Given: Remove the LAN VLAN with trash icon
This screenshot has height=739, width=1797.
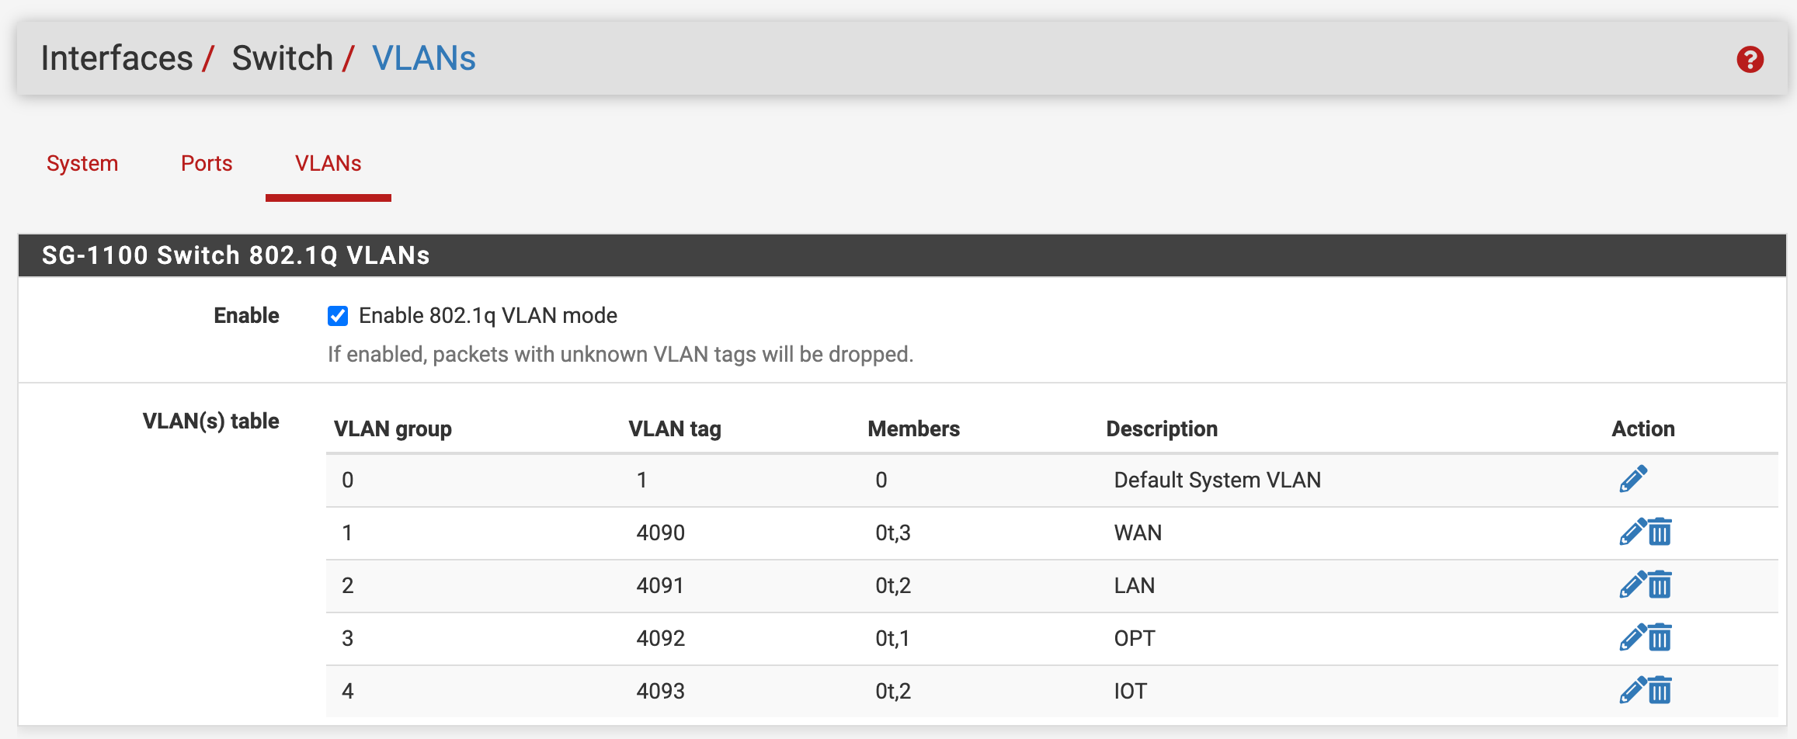Looking at the screenshot, I should (1660, 585).
